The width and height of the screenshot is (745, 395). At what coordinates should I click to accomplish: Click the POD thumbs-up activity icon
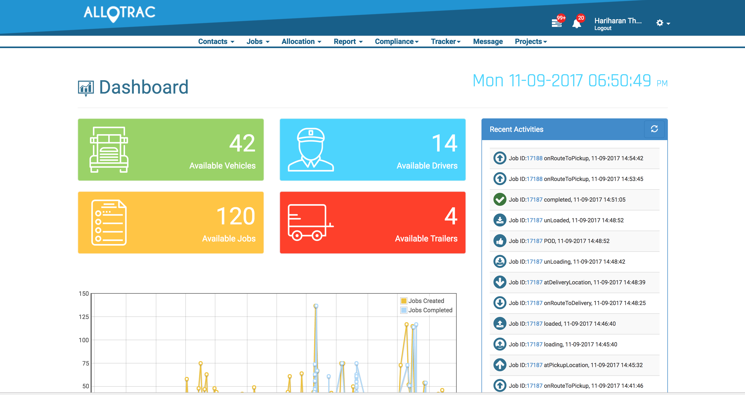[499, 241]
